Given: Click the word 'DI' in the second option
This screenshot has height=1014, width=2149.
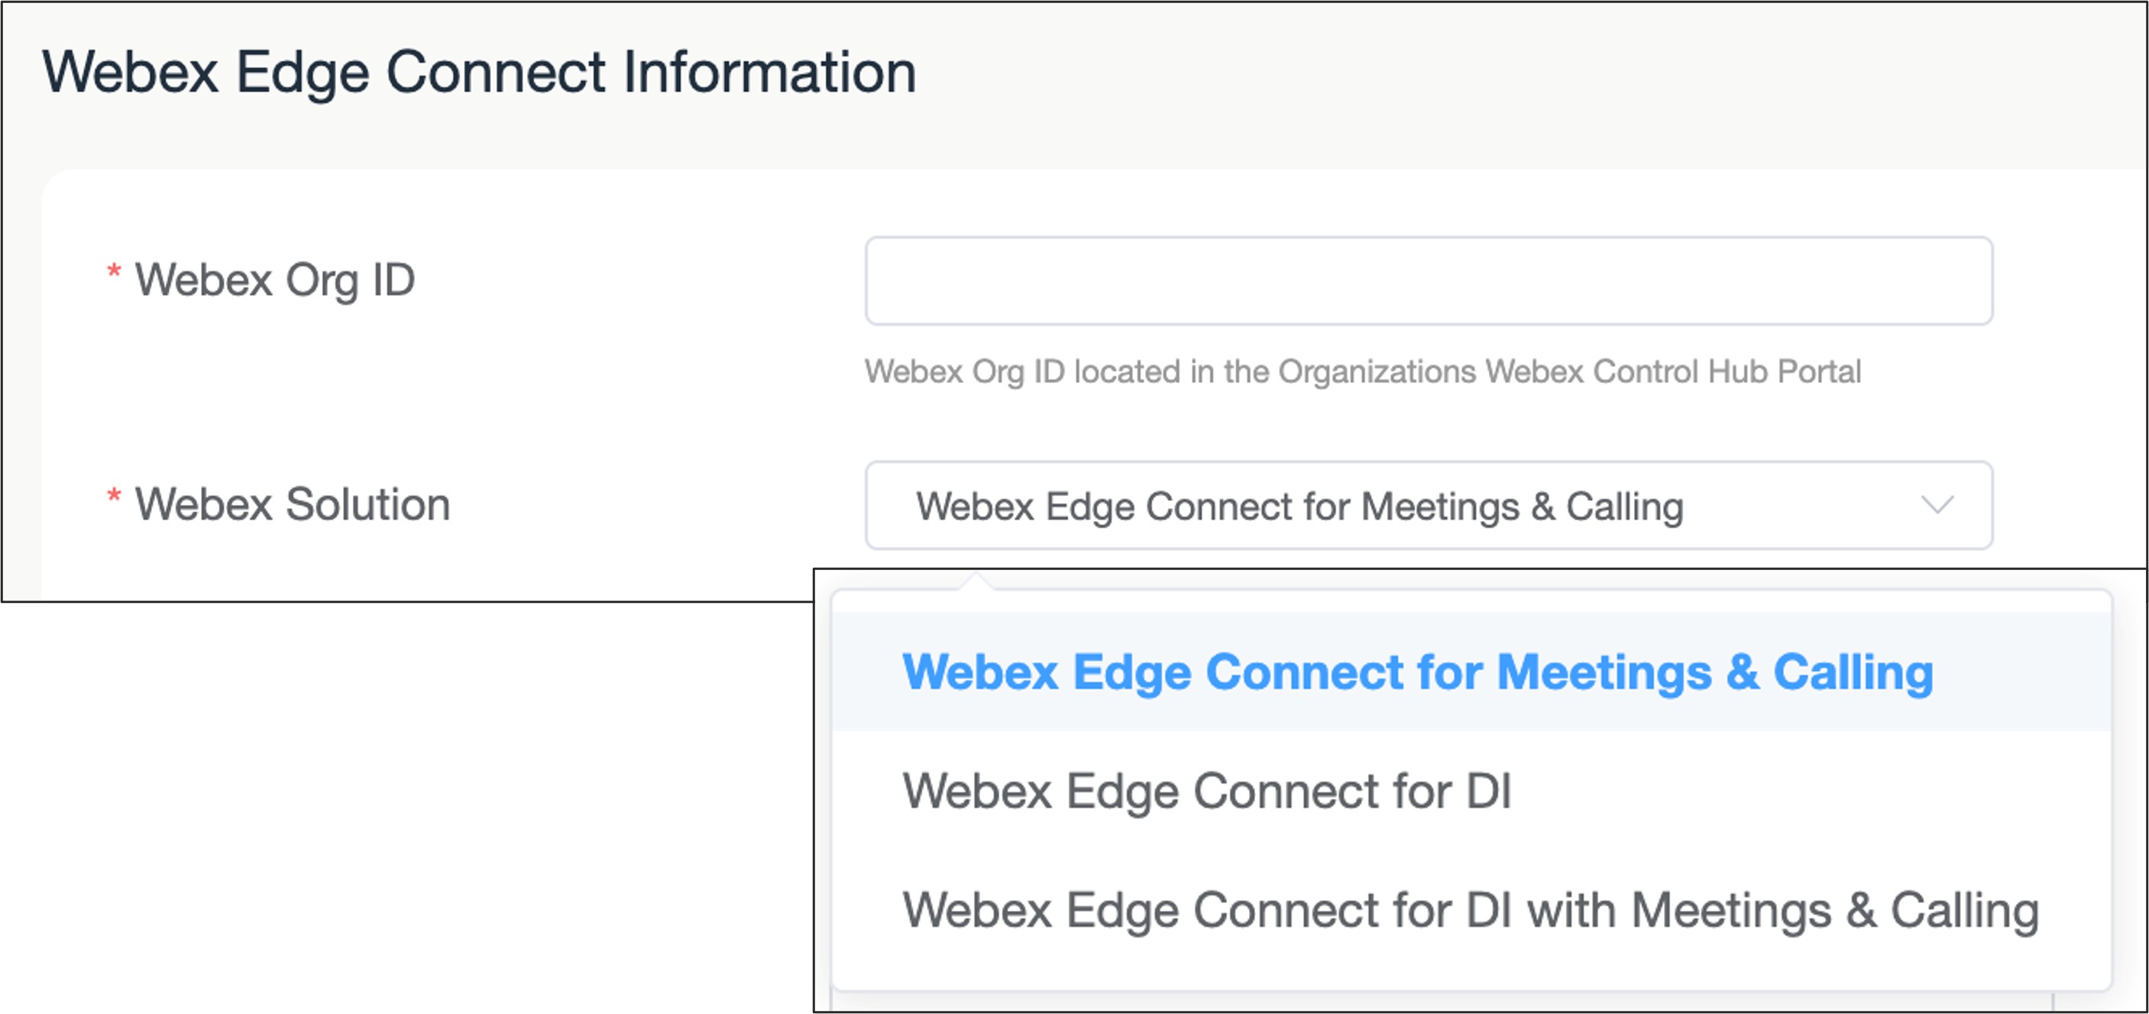Looking at the screenshot, I should pos(1488,791).
